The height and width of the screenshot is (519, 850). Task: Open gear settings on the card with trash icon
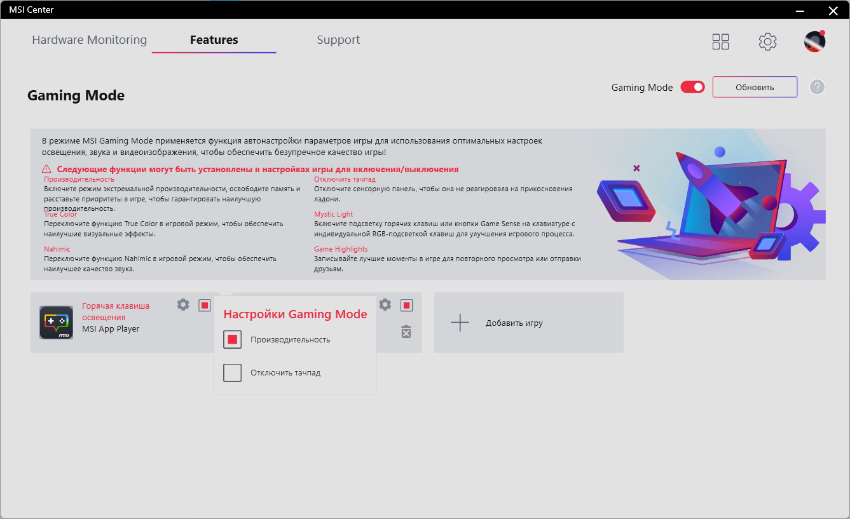point(385,305)
